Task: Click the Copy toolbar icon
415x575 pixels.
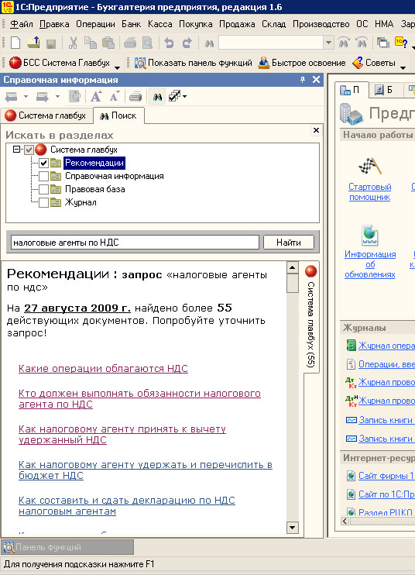Action: pos(90,43)
